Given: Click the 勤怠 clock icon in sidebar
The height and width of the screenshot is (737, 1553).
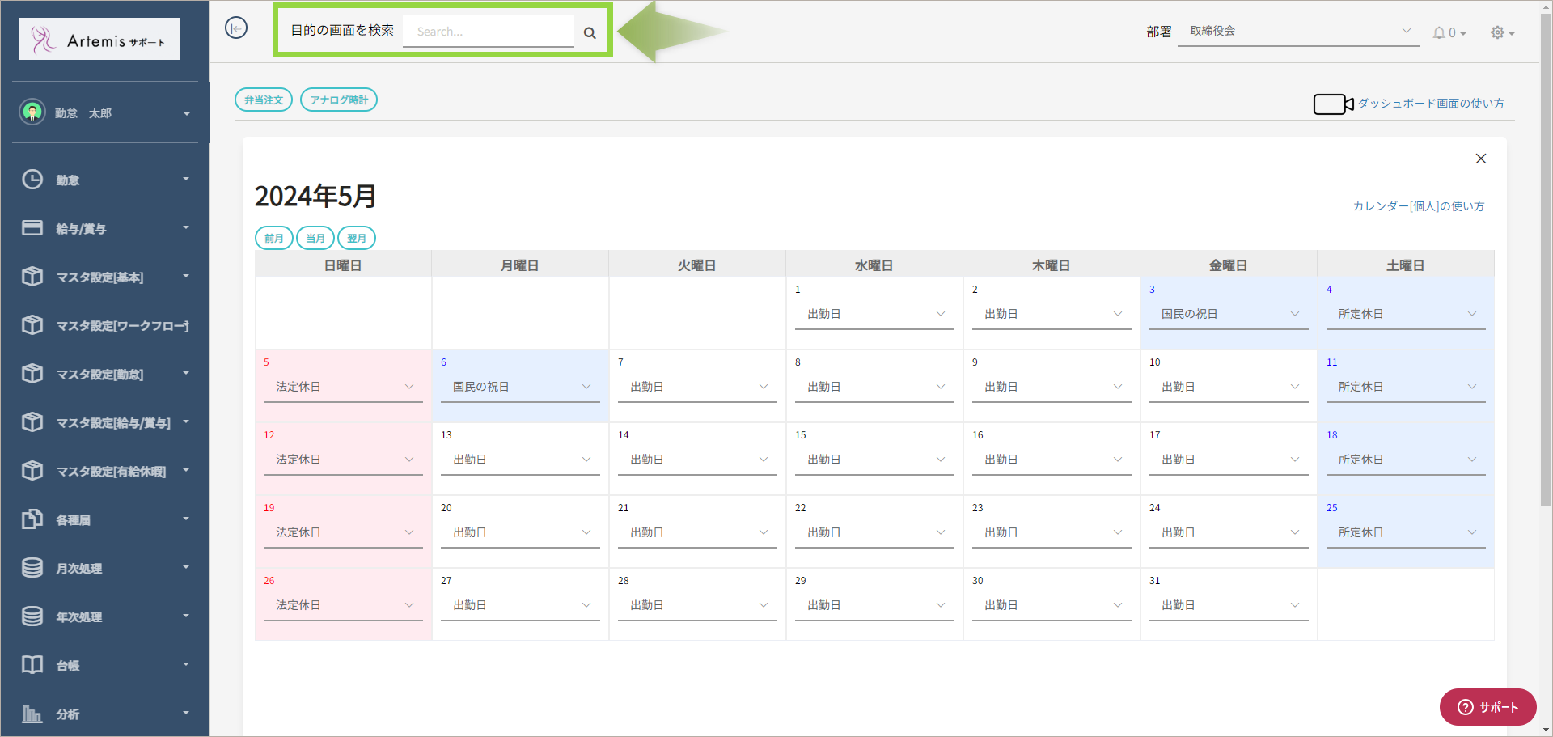Looking at the screenshot, I should (x=32, y=180).
